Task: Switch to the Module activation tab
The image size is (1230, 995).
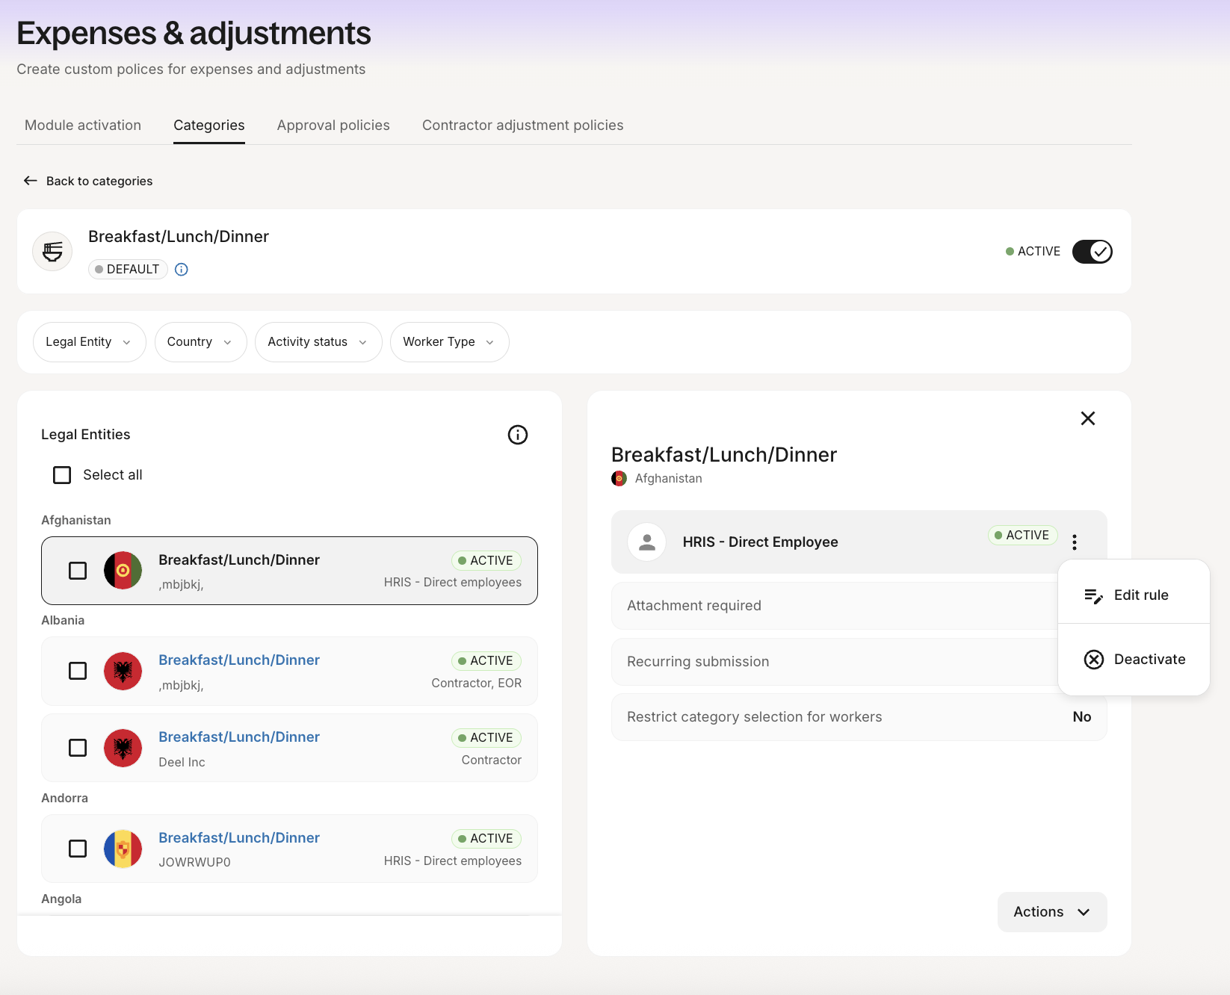Action: [83, 125]
